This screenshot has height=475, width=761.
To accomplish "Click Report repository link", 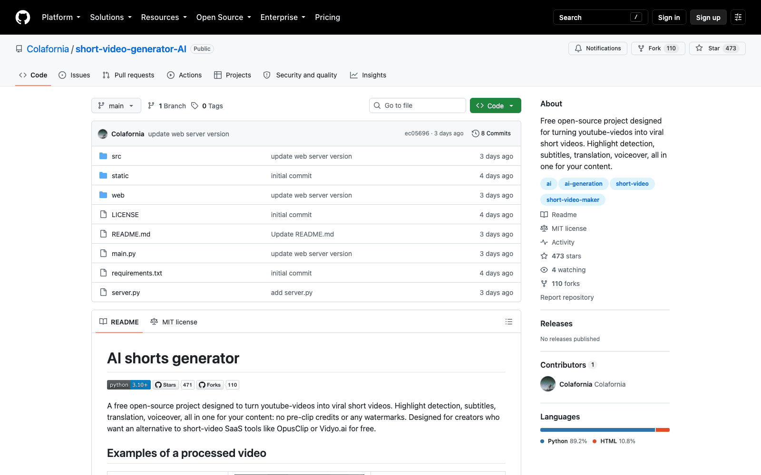I will click(x=567, y=297).
